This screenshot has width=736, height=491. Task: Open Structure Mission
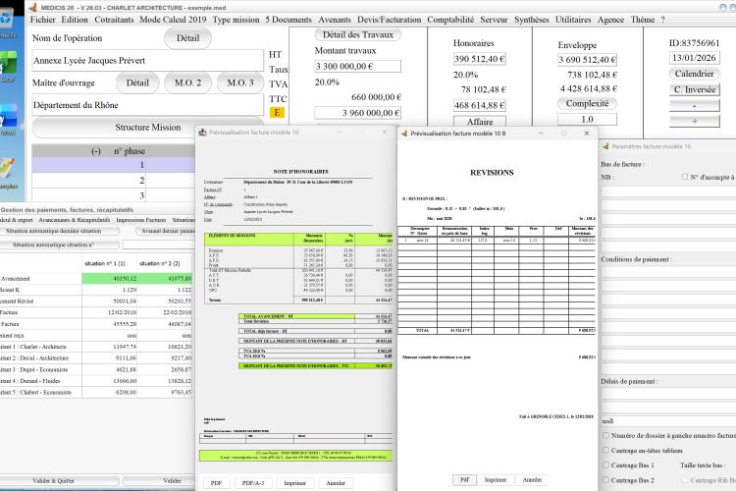coord(148,128)
